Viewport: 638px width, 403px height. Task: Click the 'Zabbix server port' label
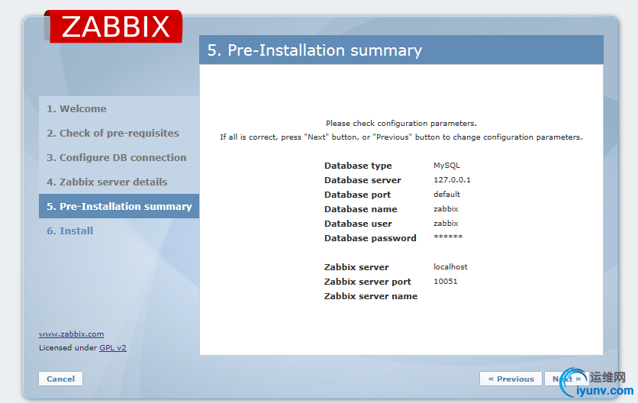pos(367,282)
